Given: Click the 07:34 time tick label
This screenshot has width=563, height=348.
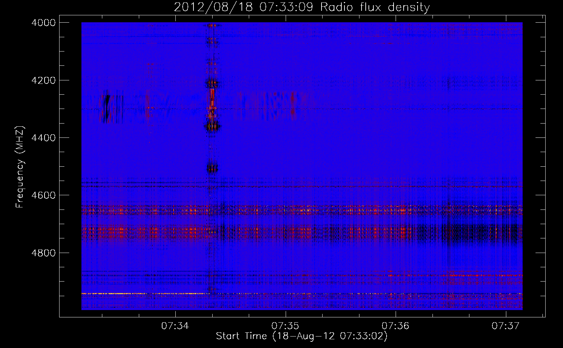Looking at the screenshot, I should [x=175, y=326].
